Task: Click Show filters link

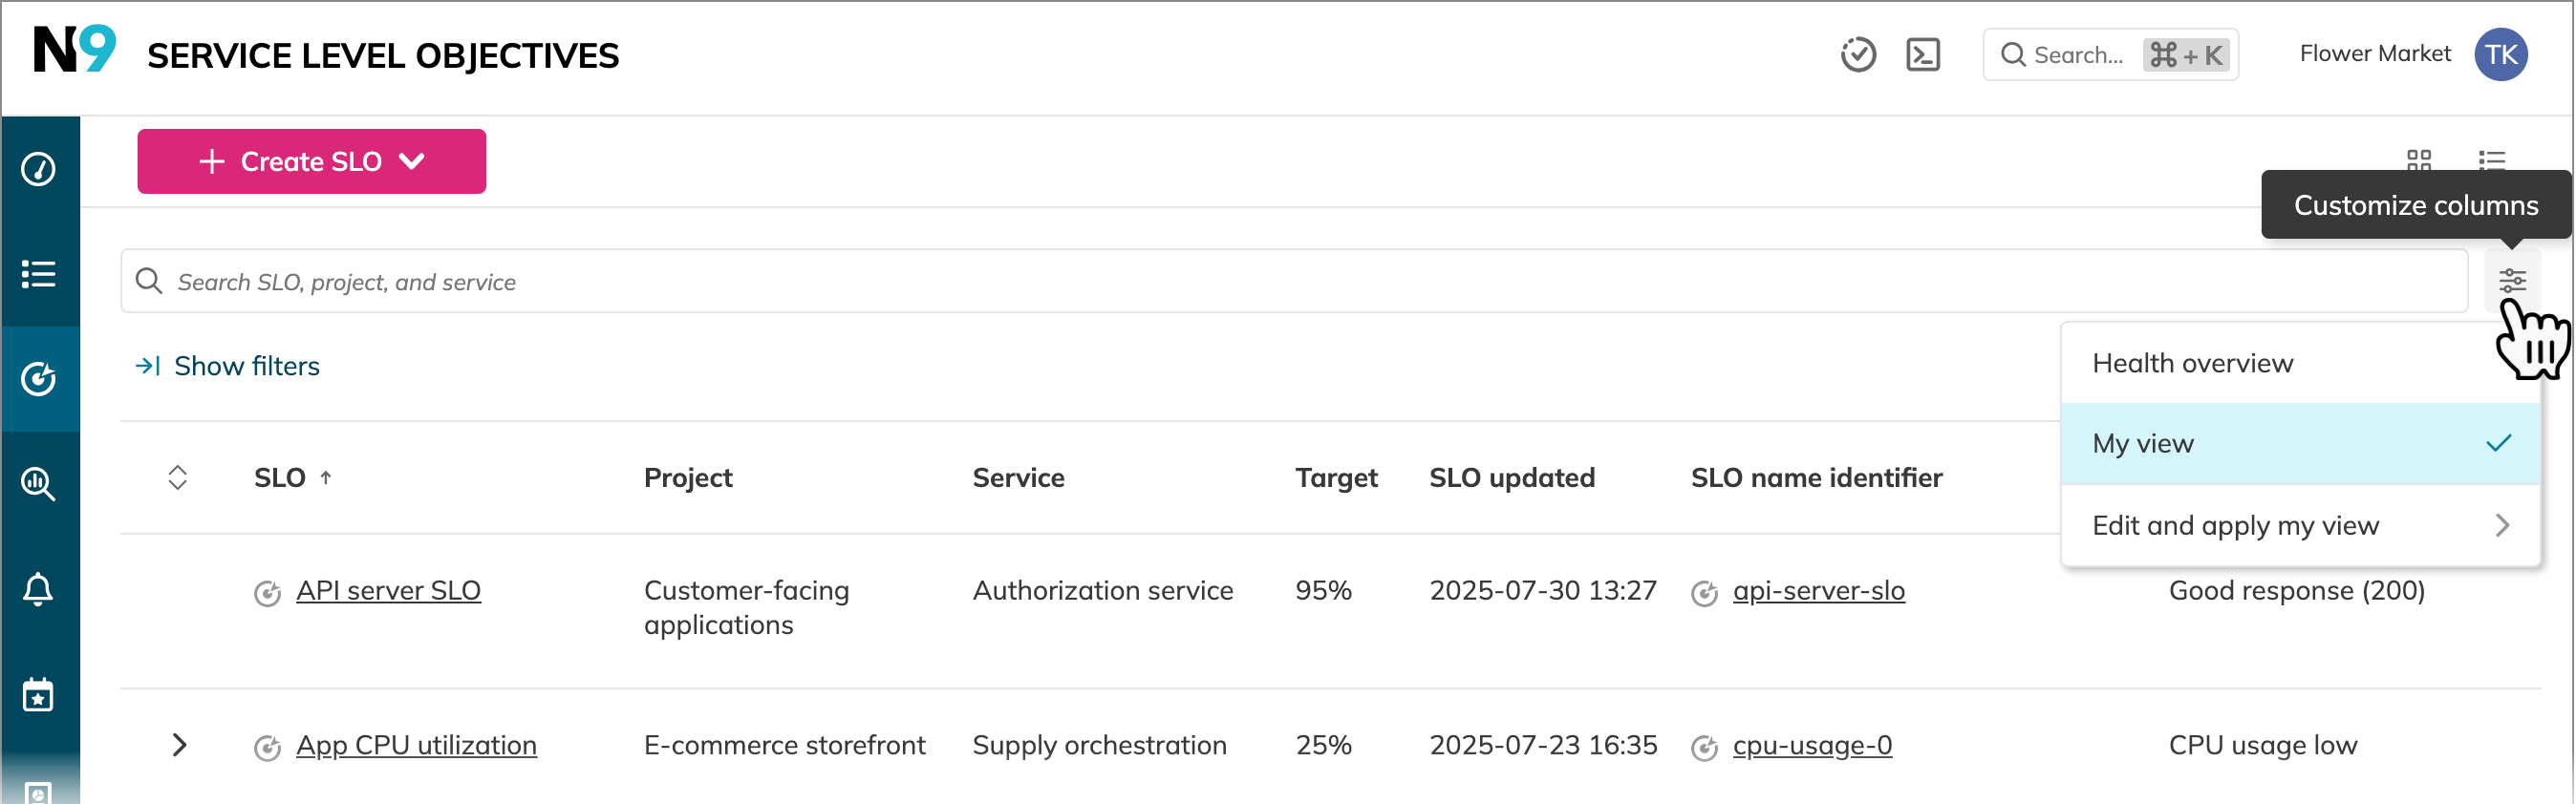Action: point(246,367)
